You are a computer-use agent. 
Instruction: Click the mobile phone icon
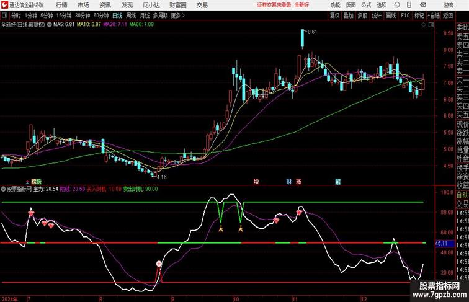pyautogui.click(x=409, y=5)
